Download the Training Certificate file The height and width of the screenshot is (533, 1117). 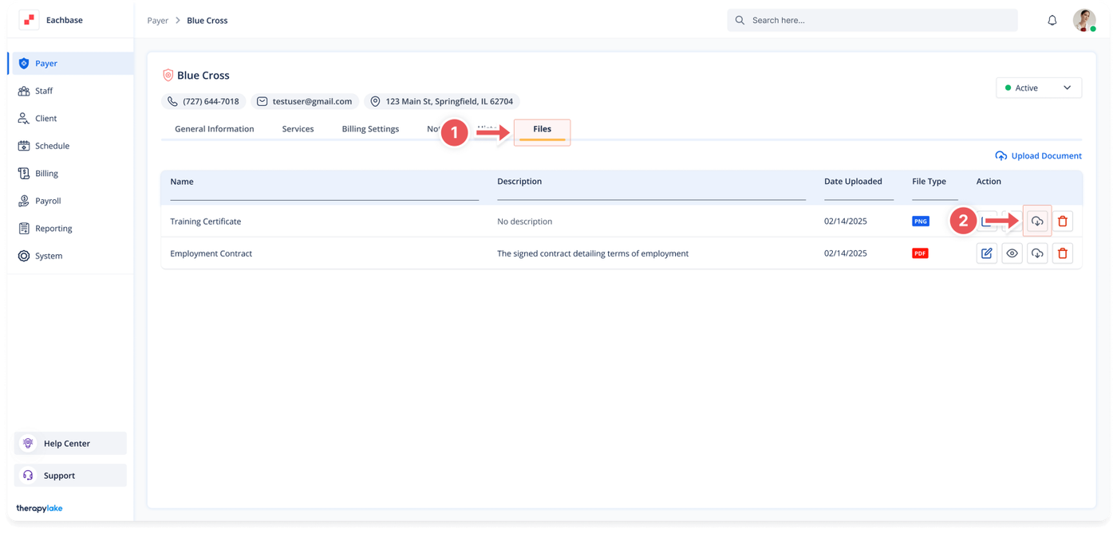point(1037,221)
